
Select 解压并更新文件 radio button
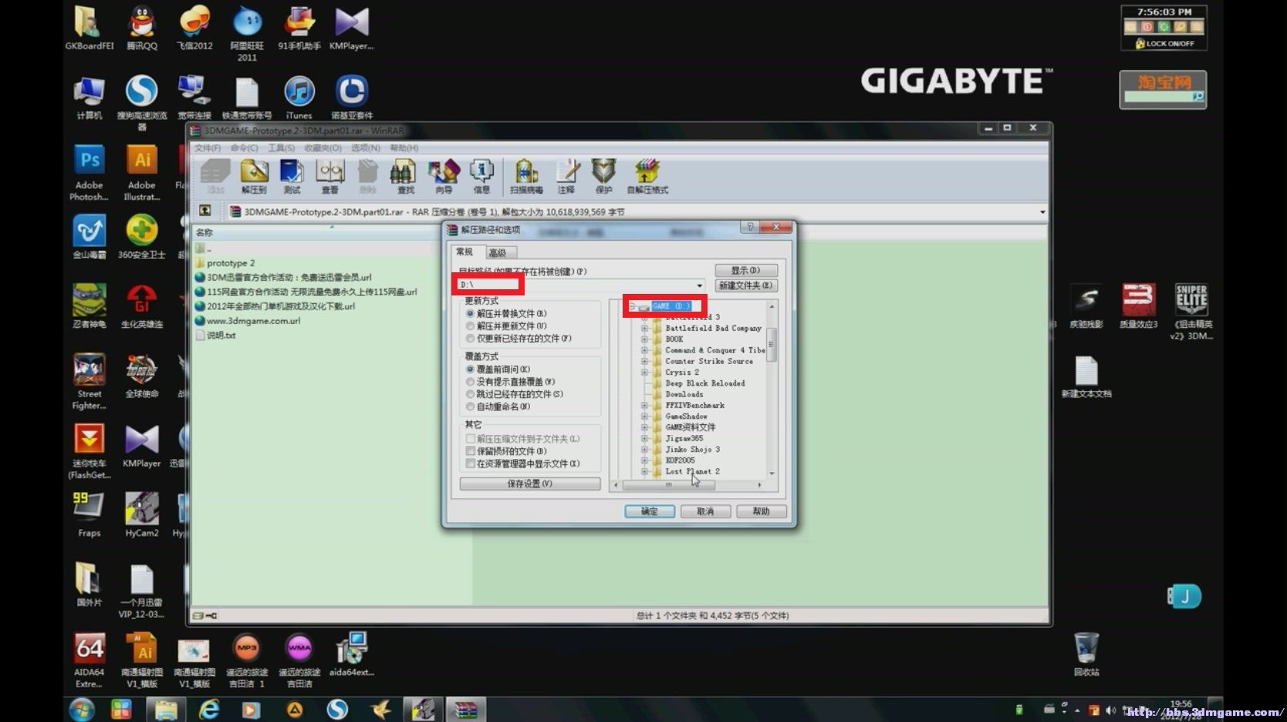(470, 326)
